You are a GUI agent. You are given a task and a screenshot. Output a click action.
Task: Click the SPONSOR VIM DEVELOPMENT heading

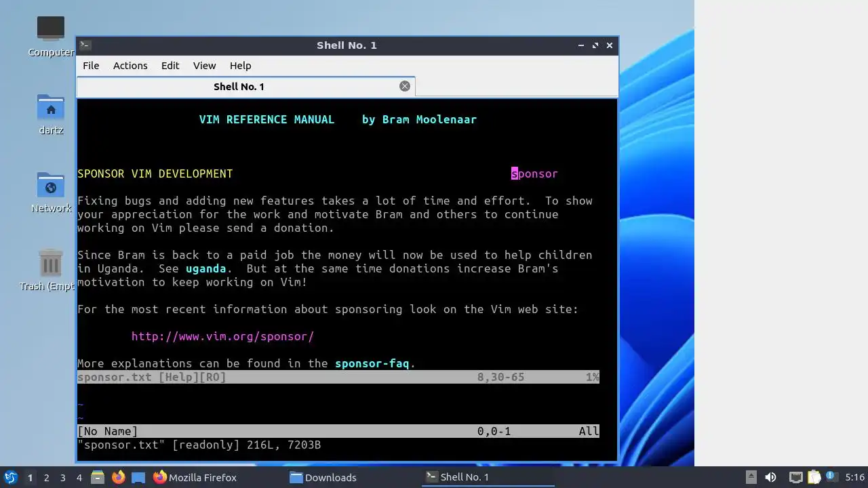(x=155, y=174)
